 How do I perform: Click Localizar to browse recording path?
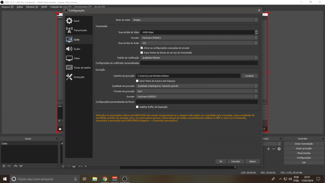[249, 76]
